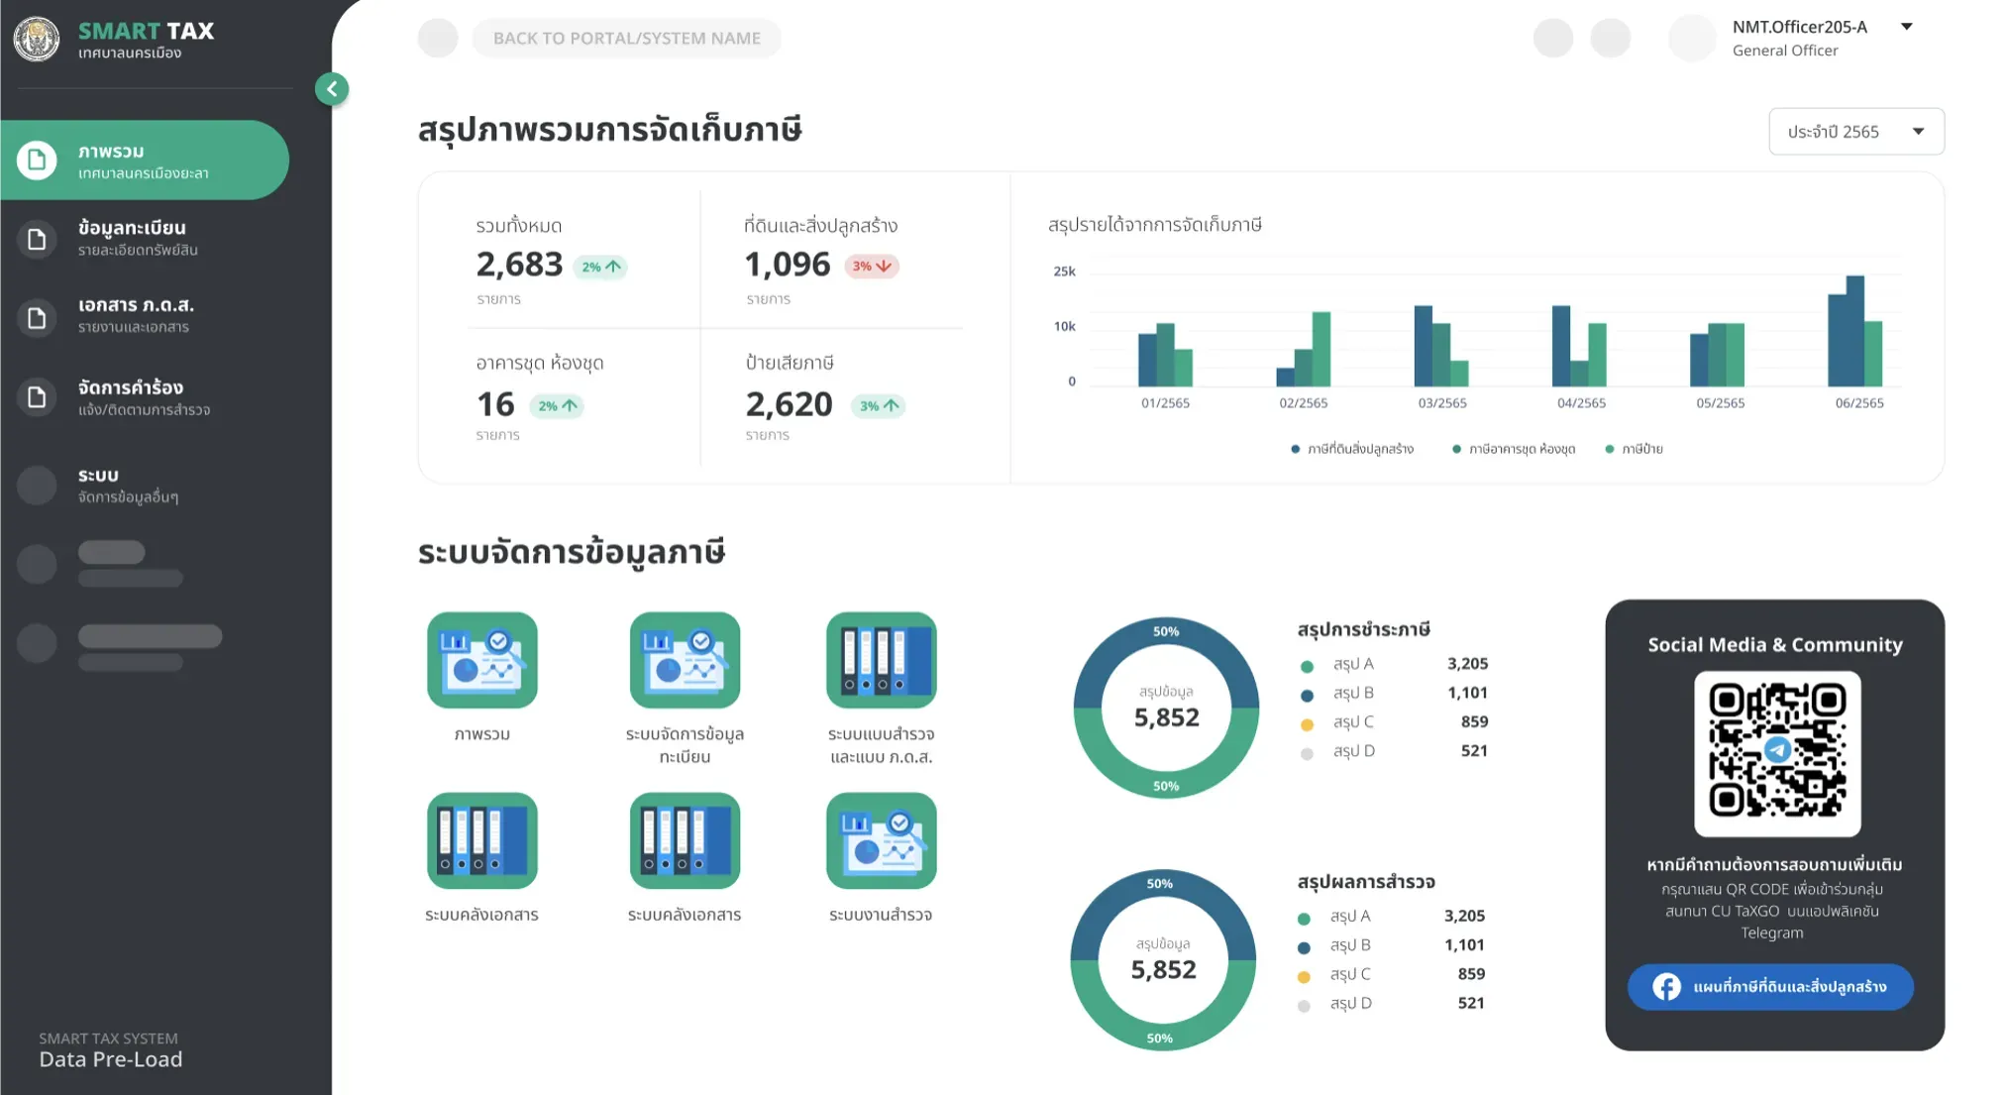Click the yellow สรุป C swatch in สรุปการชำระภาษี
Image resolution: width=2008 pixels, height=1095 pixels.
click(1307, 724)
